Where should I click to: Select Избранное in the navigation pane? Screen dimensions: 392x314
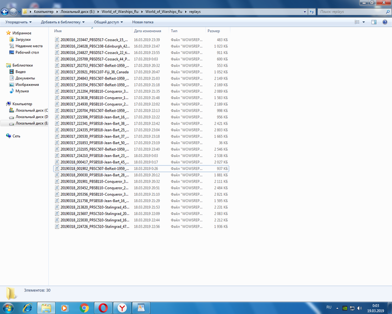pos(19,33)
